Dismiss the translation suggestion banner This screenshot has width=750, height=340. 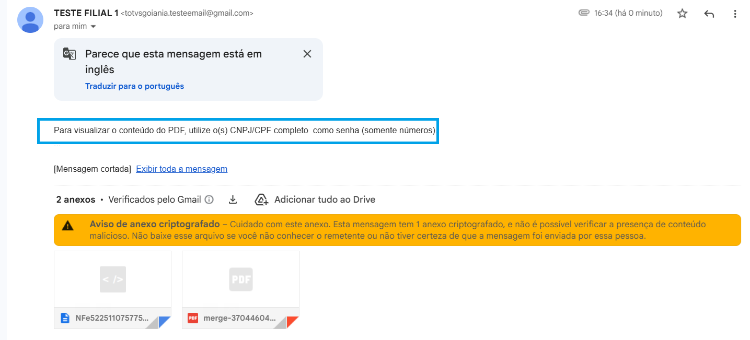coord(307,54)
